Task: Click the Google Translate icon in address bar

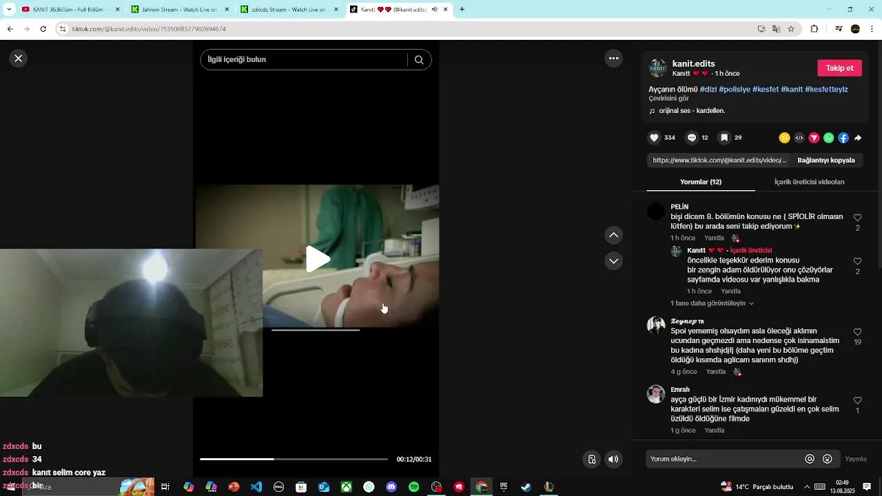Action: (x=776, y=29)
